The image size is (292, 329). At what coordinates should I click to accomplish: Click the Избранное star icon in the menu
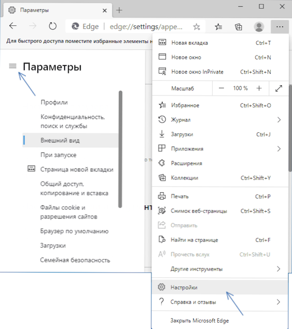[x=162, y=105]
